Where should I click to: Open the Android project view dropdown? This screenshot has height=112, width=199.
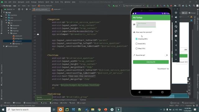coord(10,9)
